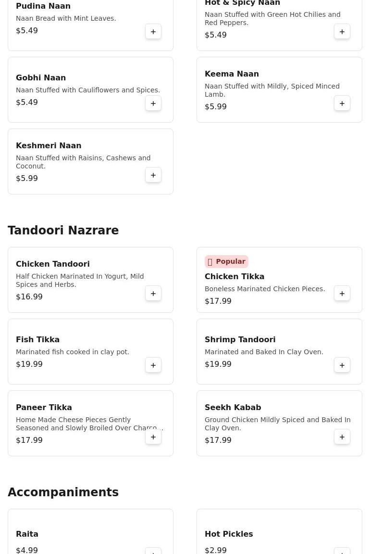The height and width of the screenshot is (554, 370).
Task: Click the plus icon for Gobhi Naan
Action: pyautogui.click(x=153, y=103)
